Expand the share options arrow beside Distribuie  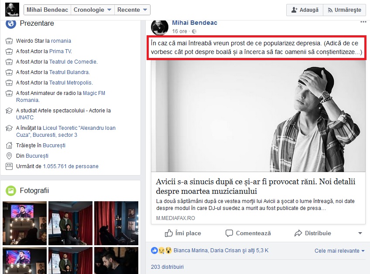click(x=360, y=233)
